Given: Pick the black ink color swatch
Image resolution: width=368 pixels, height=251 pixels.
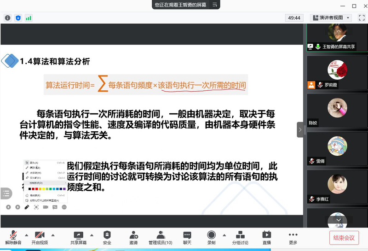Looking at the screenshot, I should [x=29, y=189].
